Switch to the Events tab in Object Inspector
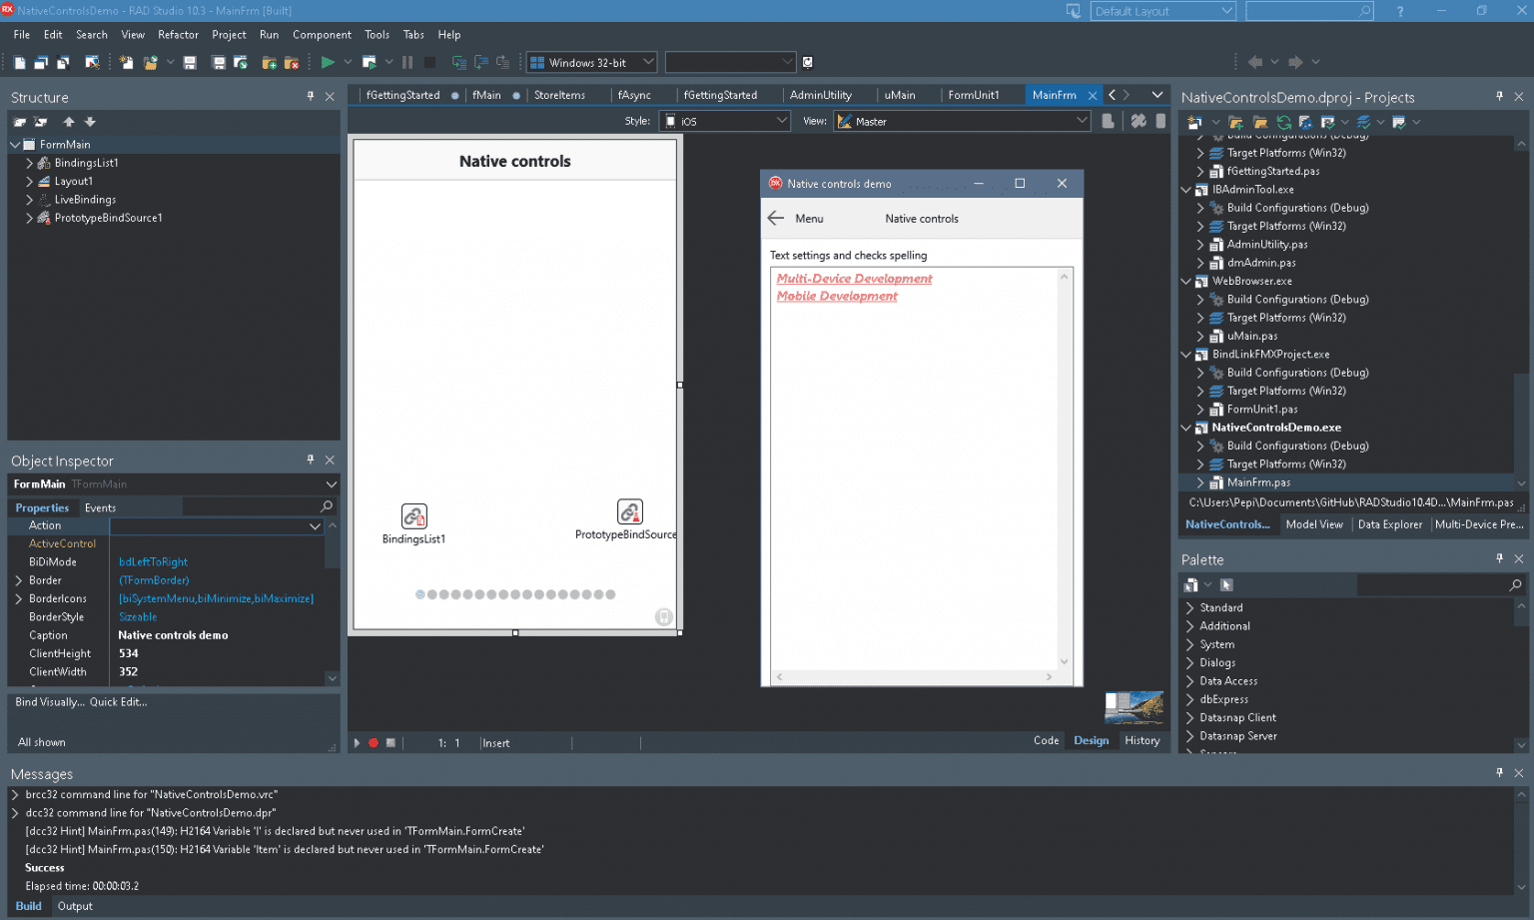1534x920 pixels. point(100,507)
